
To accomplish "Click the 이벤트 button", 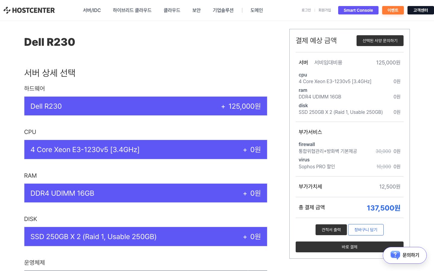I will (x=393, y=10).
